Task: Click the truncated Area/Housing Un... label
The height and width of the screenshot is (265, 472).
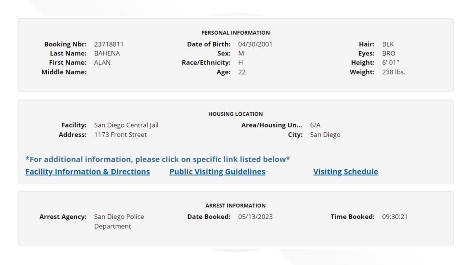Action: [x=272, y=125]
